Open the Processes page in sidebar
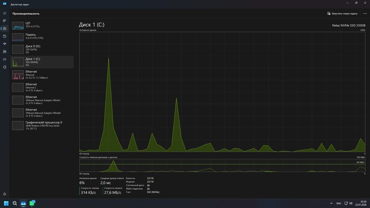This screenshot has width=370, height=208. (x=4, y=21)
